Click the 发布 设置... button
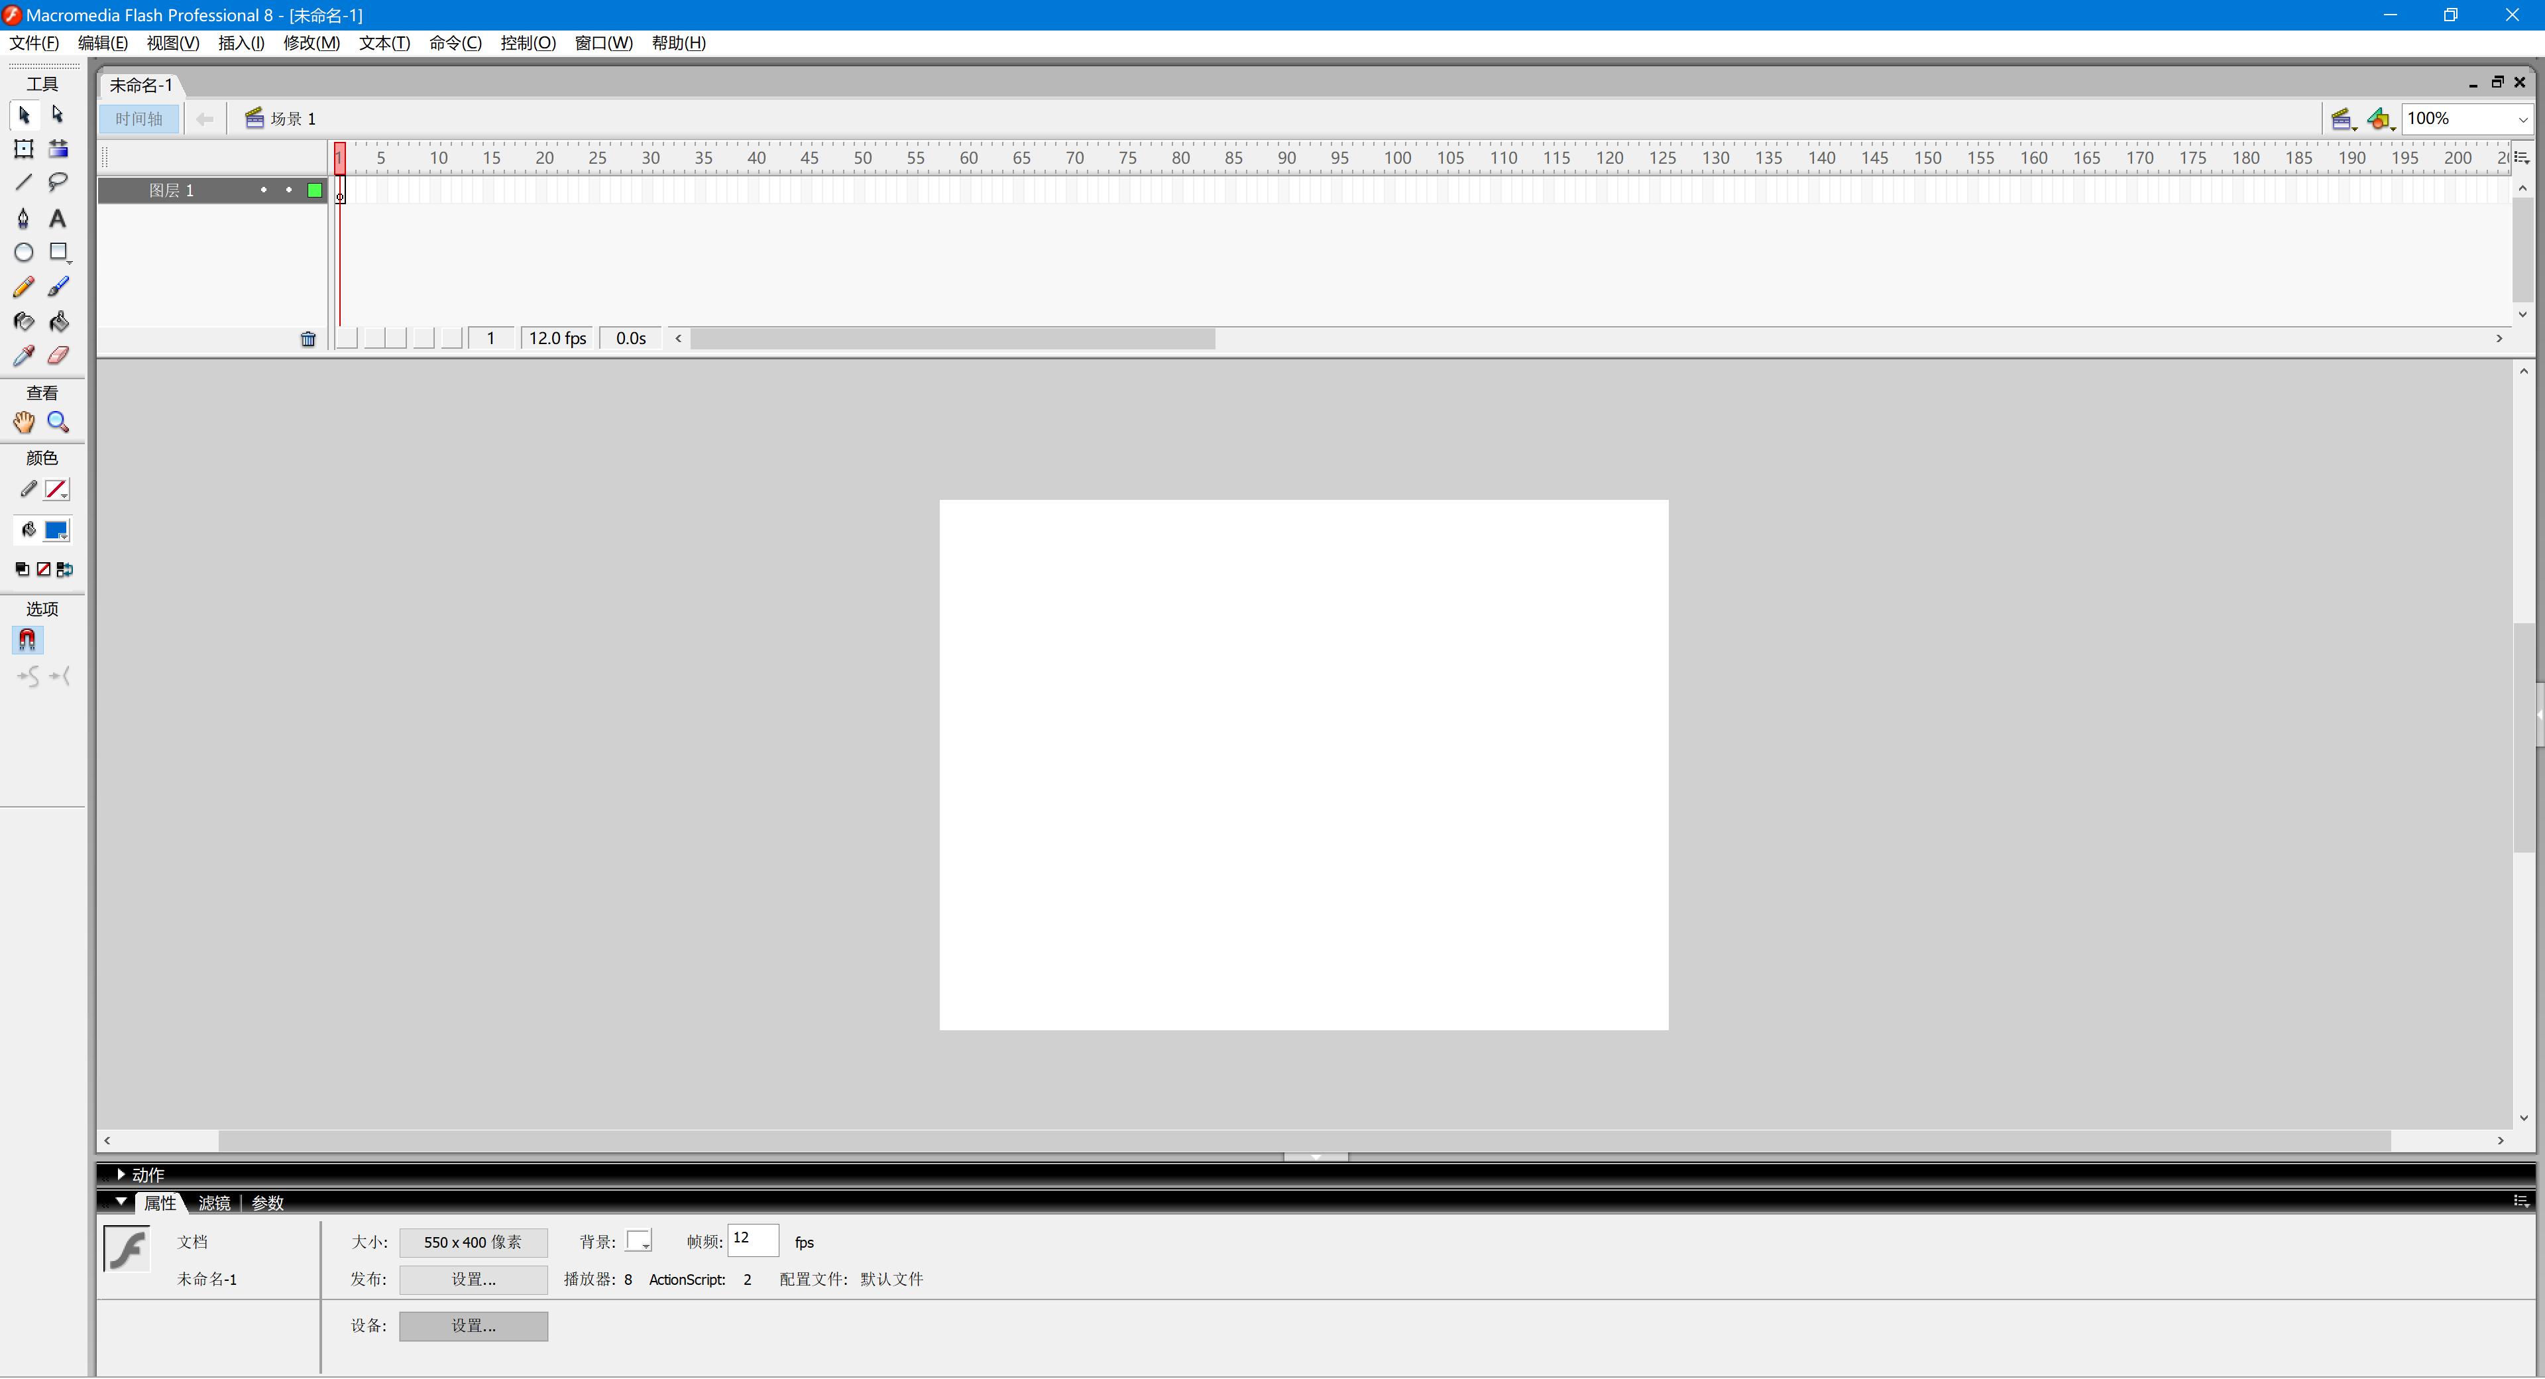 (473, 1279)
